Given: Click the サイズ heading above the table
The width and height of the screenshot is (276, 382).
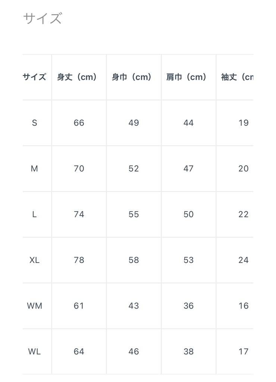Looking at the screenshot, I should pos(42,18).
